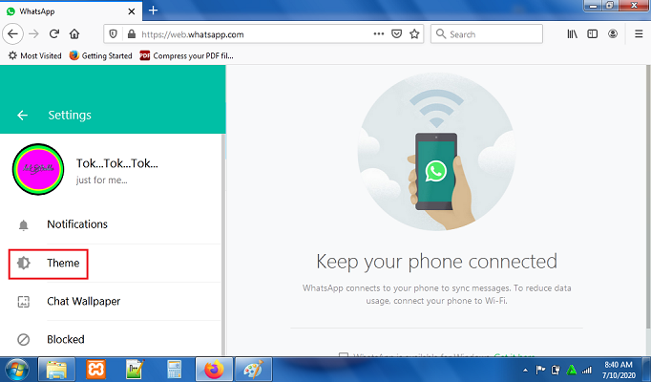
Task: Open a new browser tab
Action: click(153, 11)
